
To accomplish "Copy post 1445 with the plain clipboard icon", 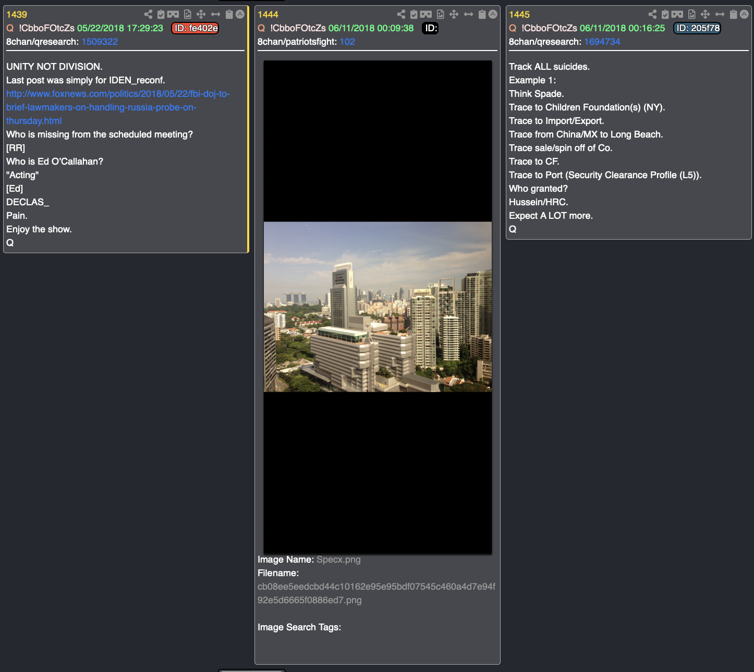I will 733,15.
